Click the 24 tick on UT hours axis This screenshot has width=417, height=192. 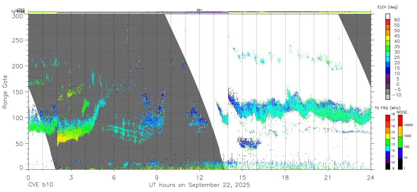point(370,177)
